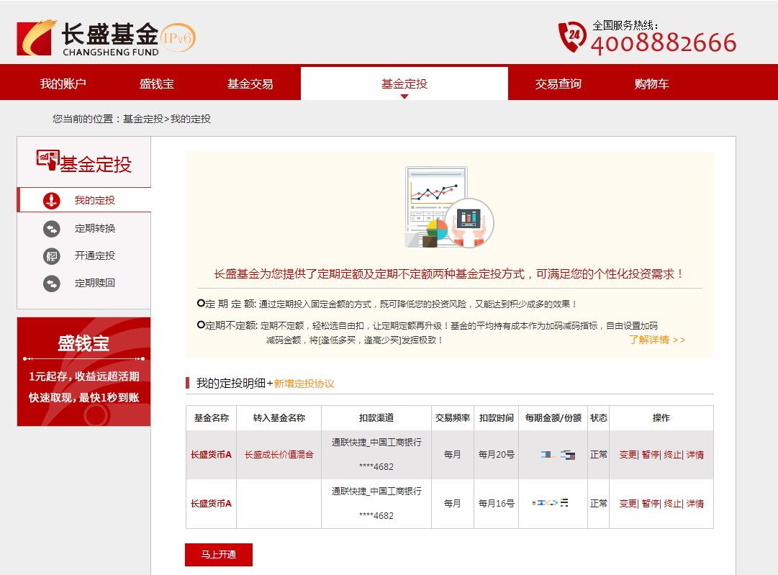Click the 24-hour hotline phone icon
The height and width of the screenshot is (575, 778).
[x=572, y=37]
